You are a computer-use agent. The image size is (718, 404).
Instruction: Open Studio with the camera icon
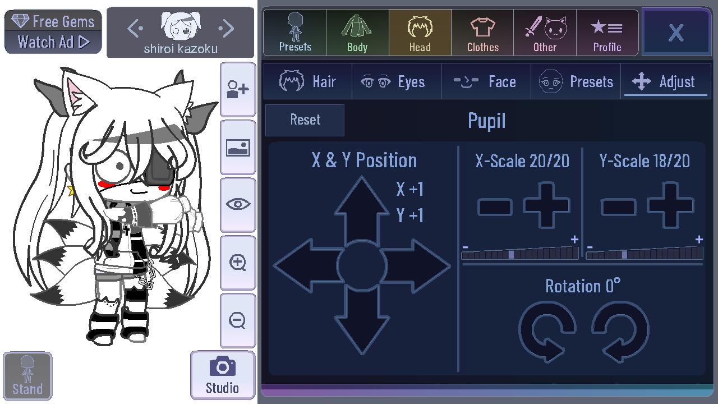pos(223,375)
